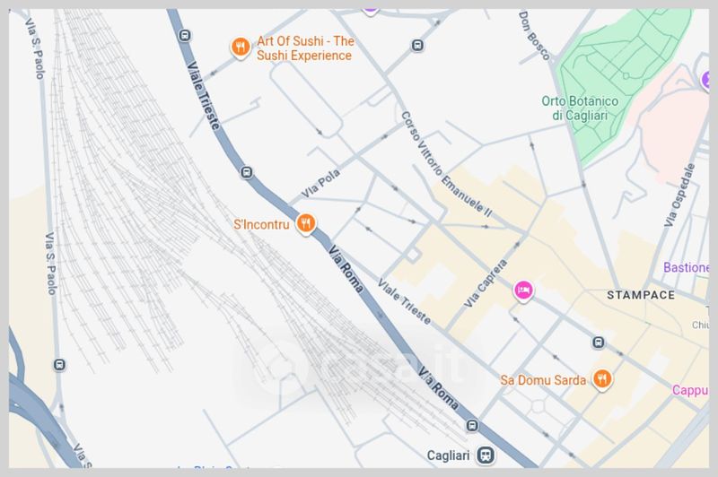Open the Sa Domu Sarda restaurant pin
This screenshot has height=477, width=718.
tap(601, 379)
